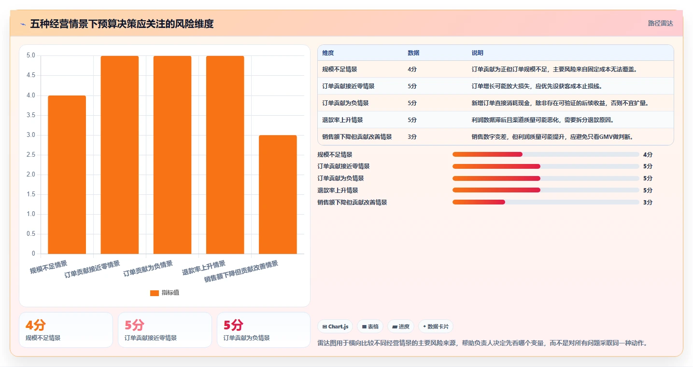Click the 进度 tag
The width and height of the screenshot is (693, 367).
click(x=401, y=326)
